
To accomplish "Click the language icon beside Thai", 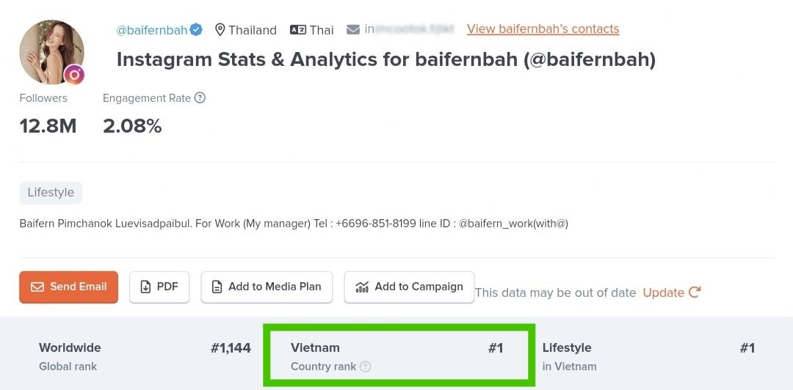I will 298,30.
